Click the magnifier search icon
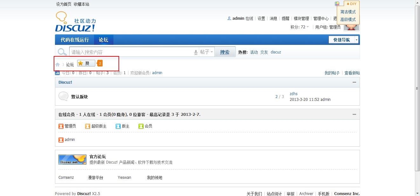This screenshot has height=196, width=420. pyautogui.click(x=62, y=52)
